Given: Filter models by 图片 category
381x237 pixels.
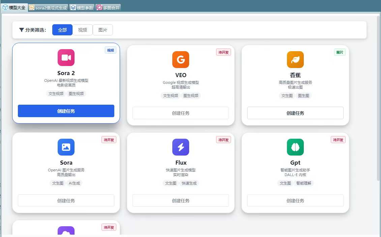Looking at the screenshot, I should [x=103, y=30].
